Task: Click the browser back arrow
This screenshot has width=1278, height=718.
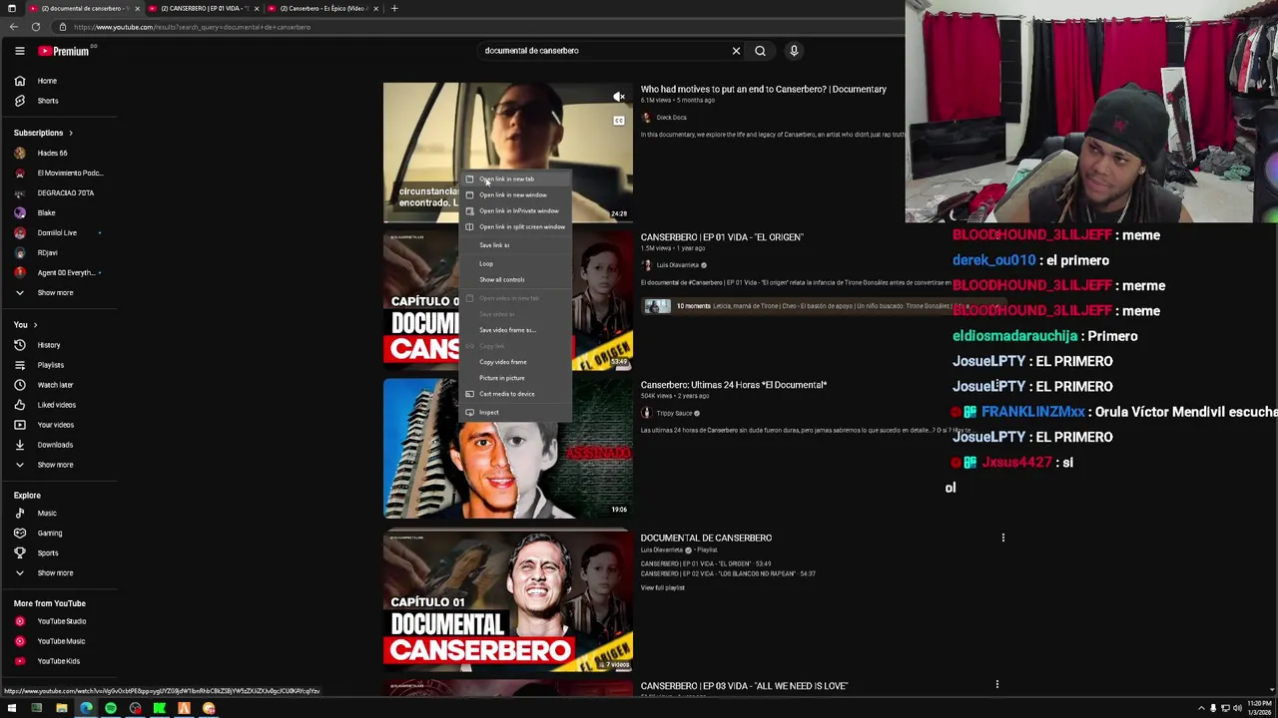Action: click(x=16, y=27)
